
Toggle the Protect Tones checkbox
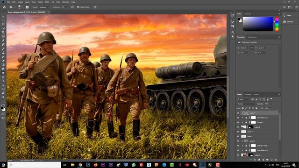[78, 7]
